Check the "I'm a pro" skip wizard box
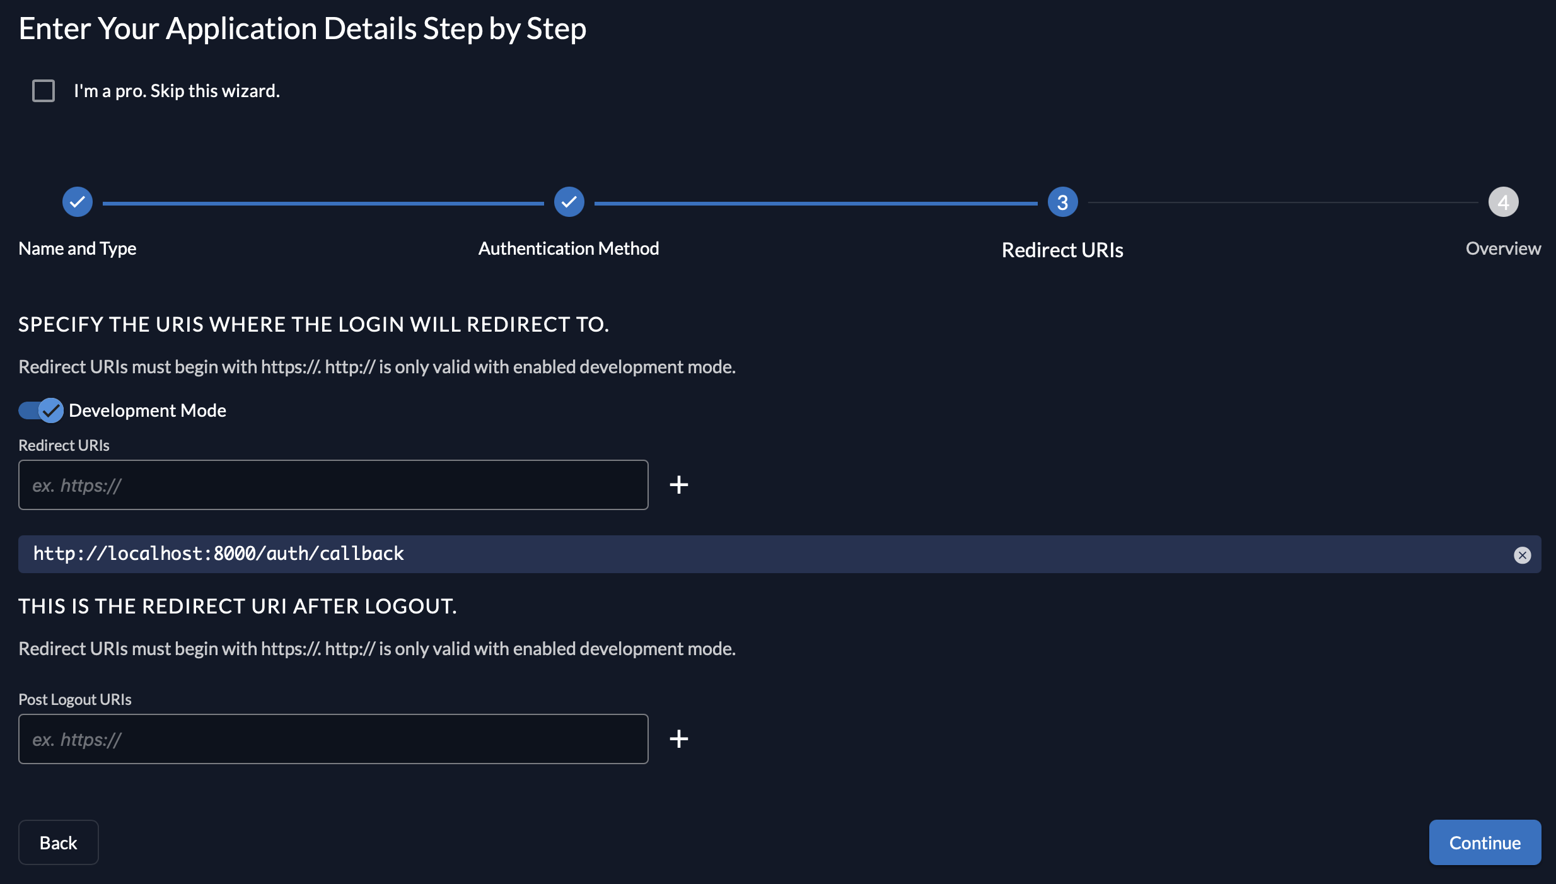Image resolution: width=1556 pixels, height=884 pixels. coord(44,91)
